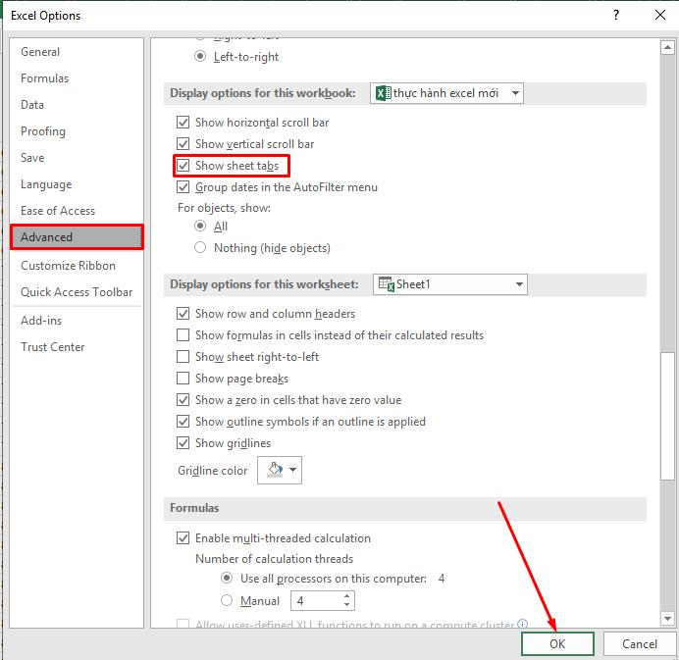Viewport: 679px width, 660px height.
Task: Enable Show formulas in cells checkbox
Action: pos(183,335)
